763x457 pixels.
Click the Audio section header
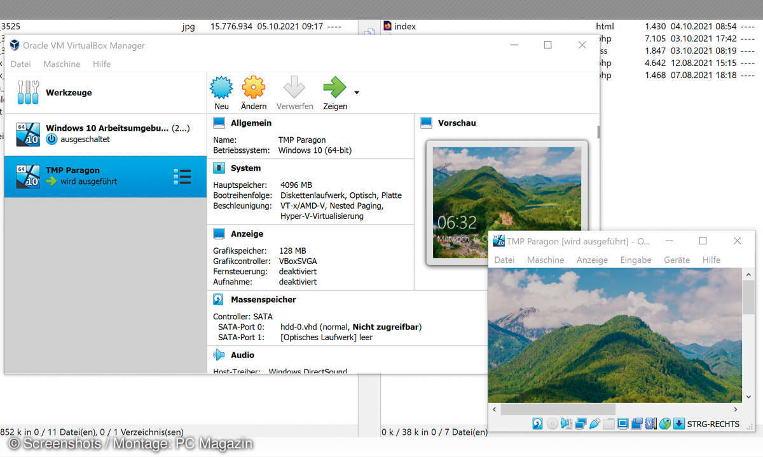tap(242, 355)
